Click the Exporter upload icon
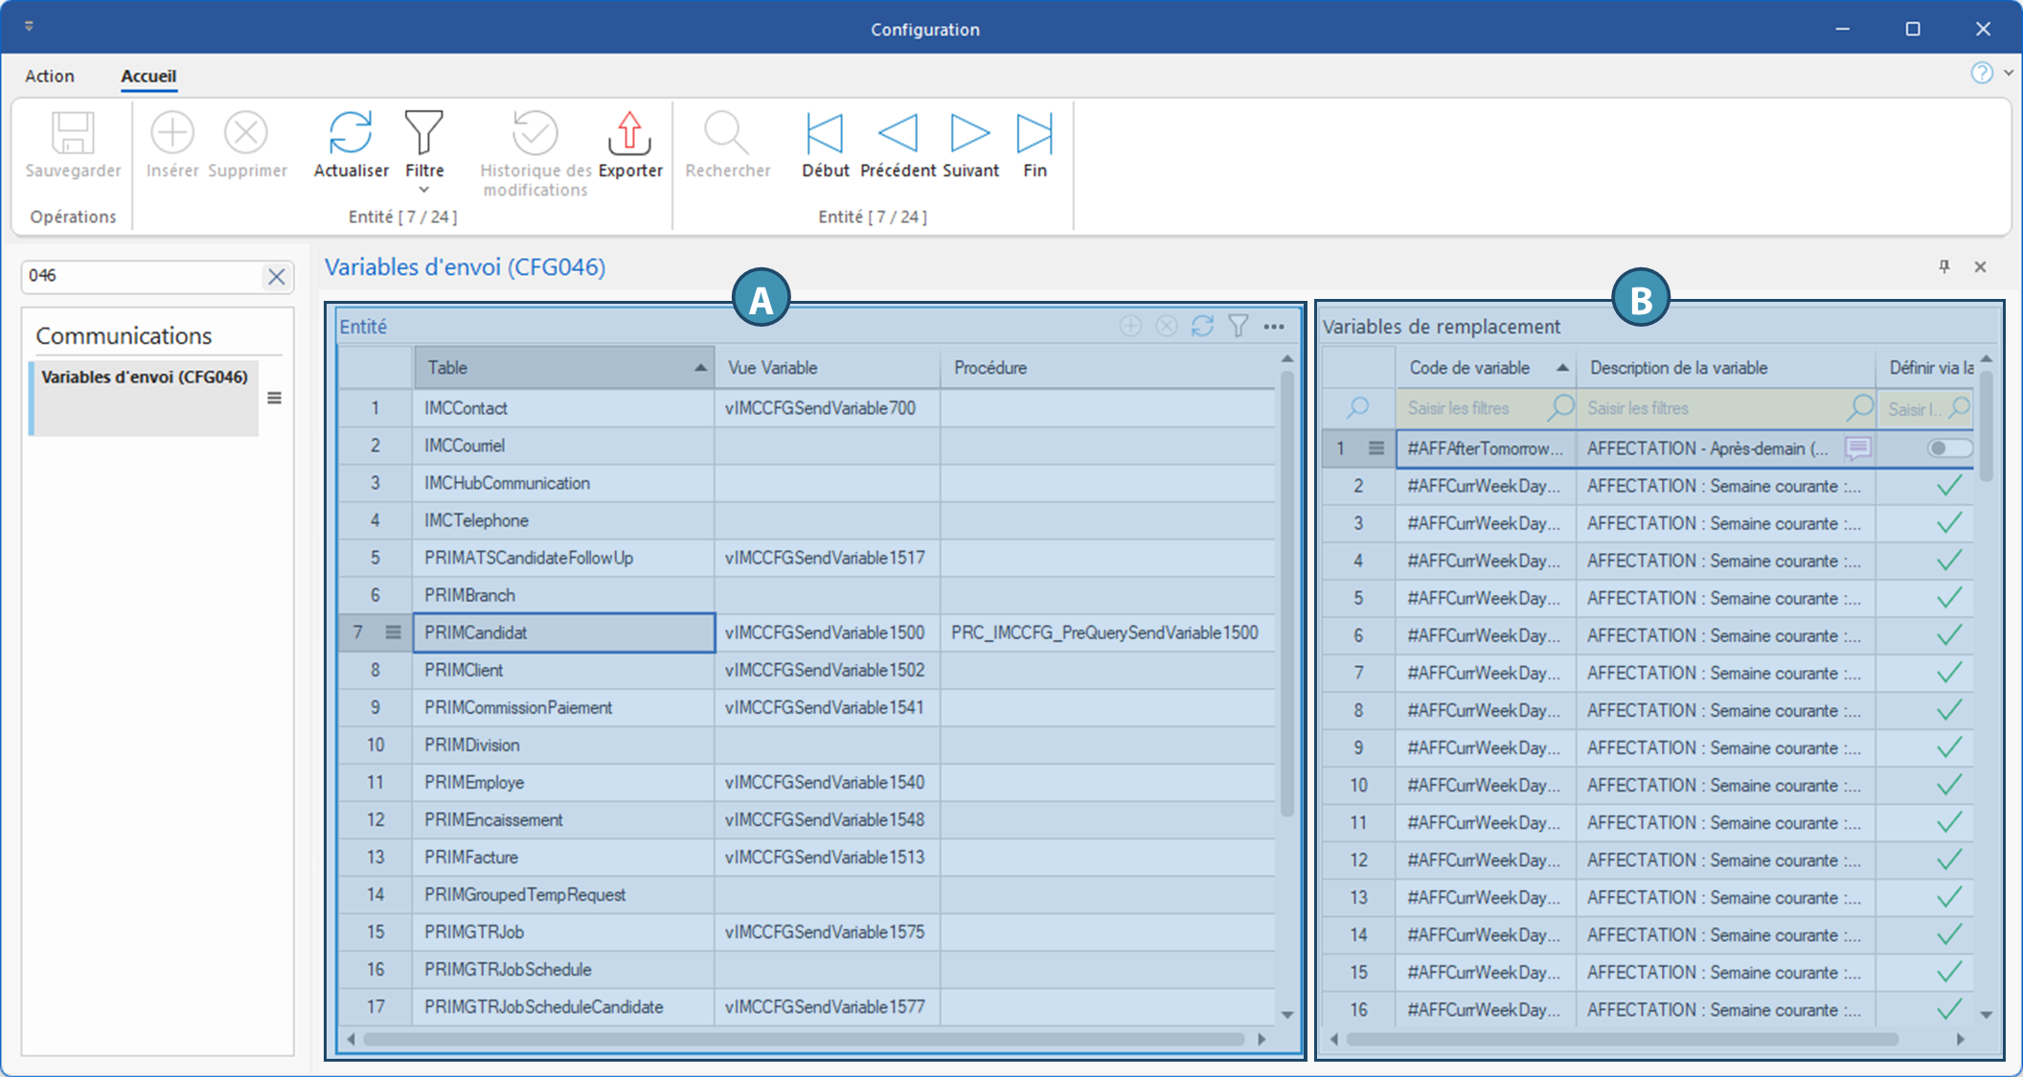This screenshot has height=1077, width=2023. tap(629, 133)
